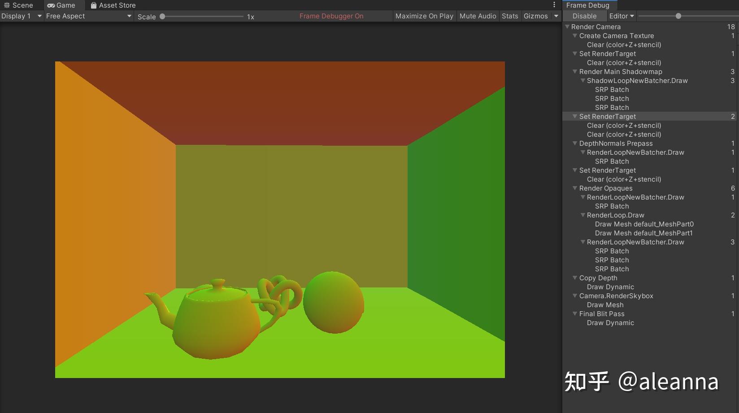The height and width of the screenshot is (413, 739).
Task: Open the Editor dropdown in Frame Debug
Action: (621, 16)
